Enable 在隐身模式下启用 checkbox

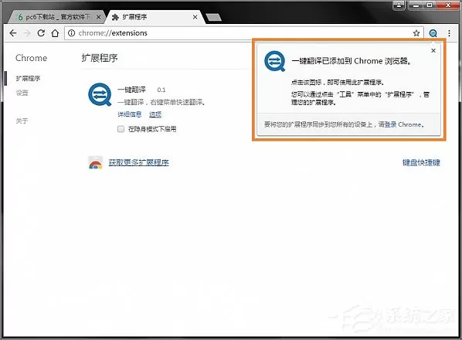coord(121,129)
